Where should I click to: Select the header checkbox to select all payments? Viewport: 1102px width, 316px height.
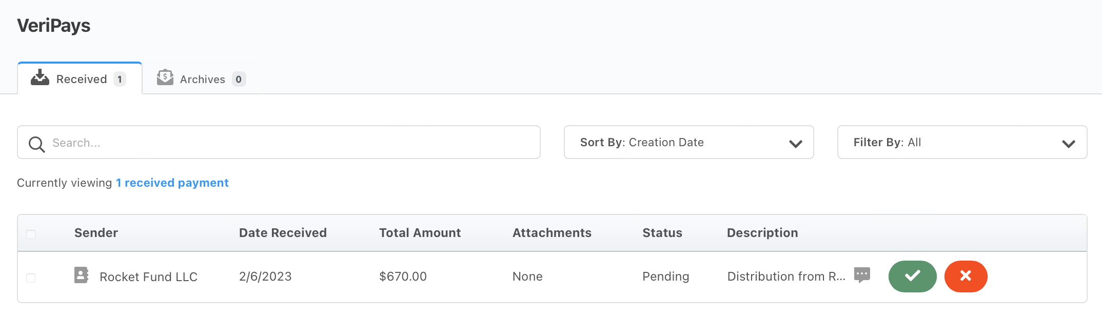[x=31, y=233]
